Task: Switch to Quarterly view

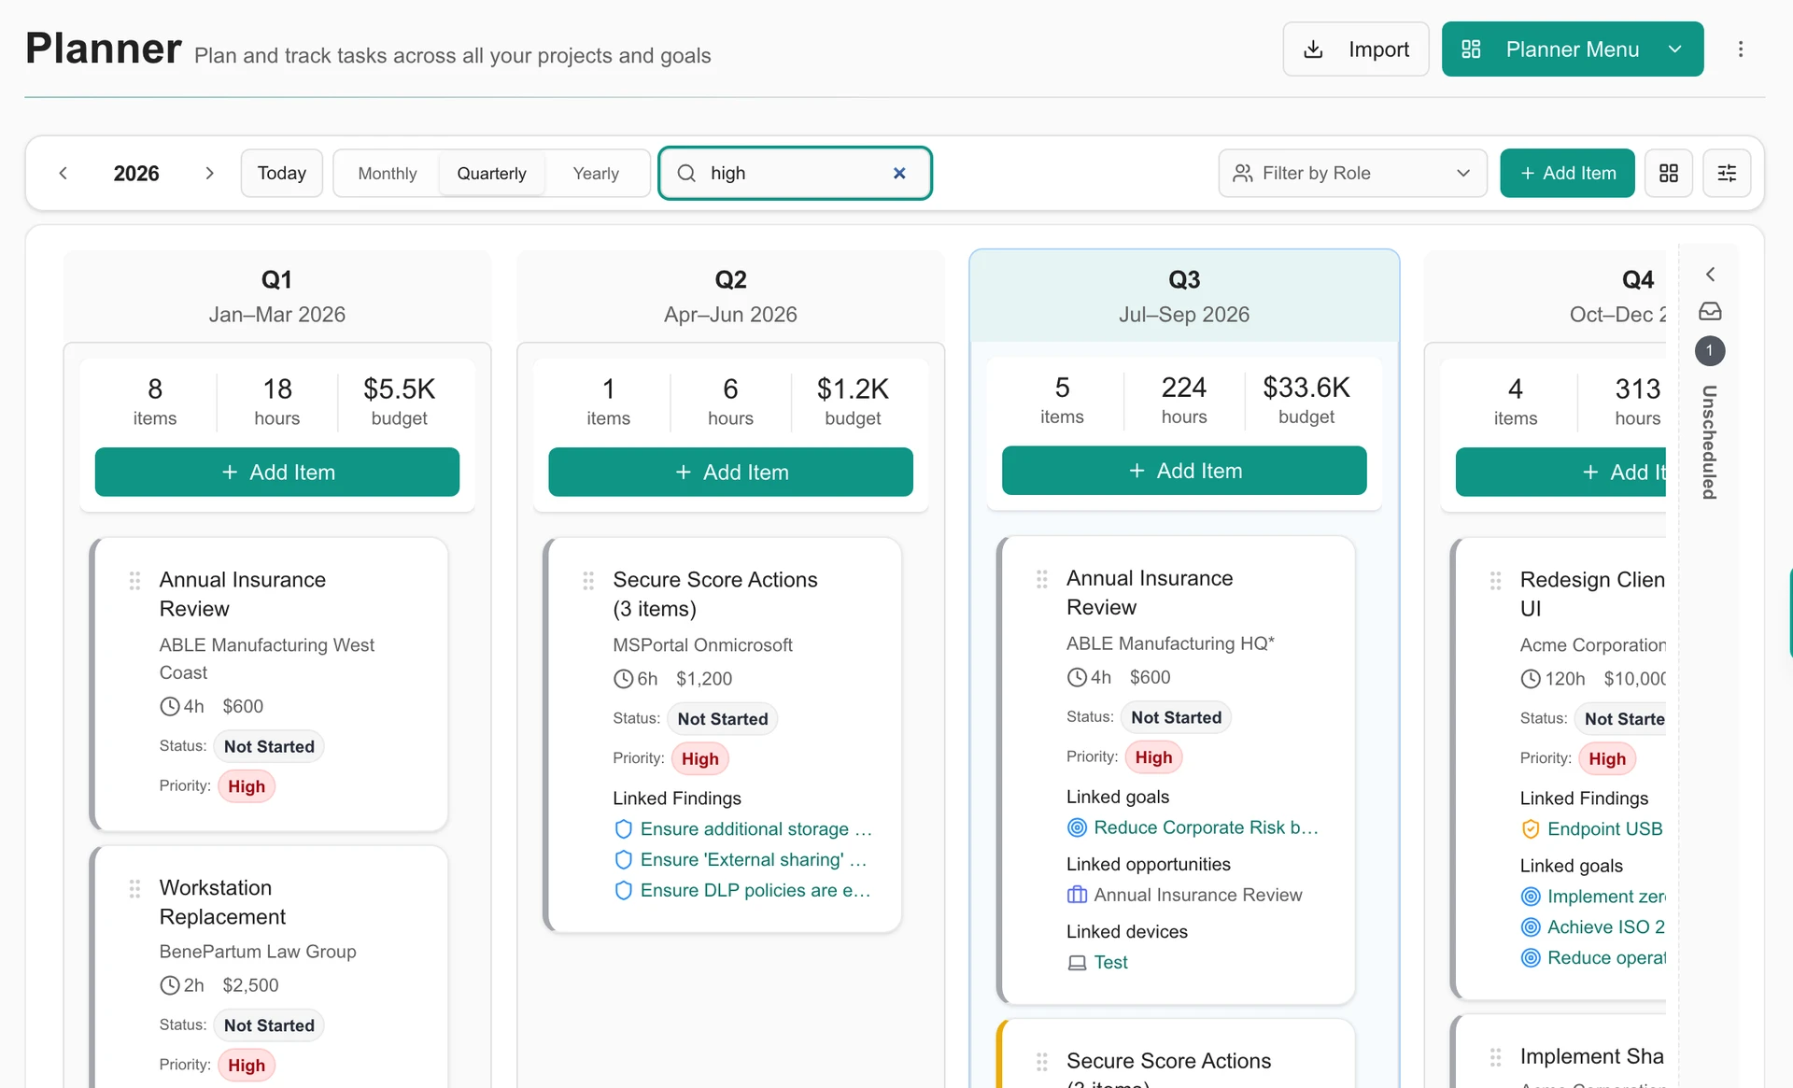Action: (491, 173)
